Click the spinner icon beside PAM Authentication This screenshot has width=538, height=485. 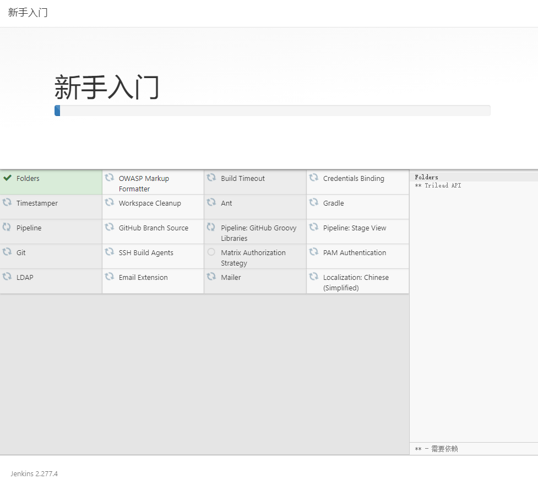coord(314,252)
